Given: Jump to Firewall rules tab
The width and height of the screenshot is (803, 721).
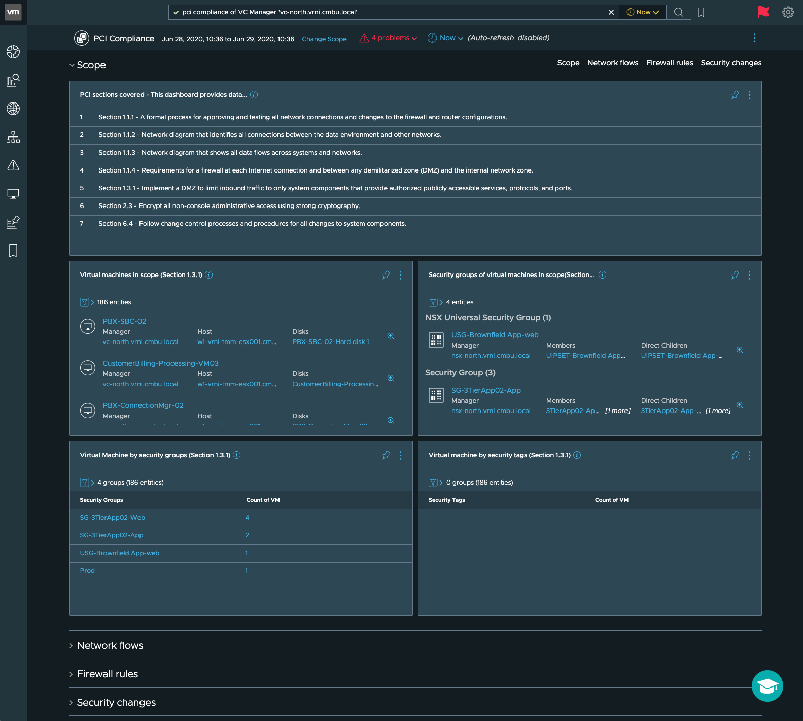Looking at the screenshot, I should tap(669, 63).
